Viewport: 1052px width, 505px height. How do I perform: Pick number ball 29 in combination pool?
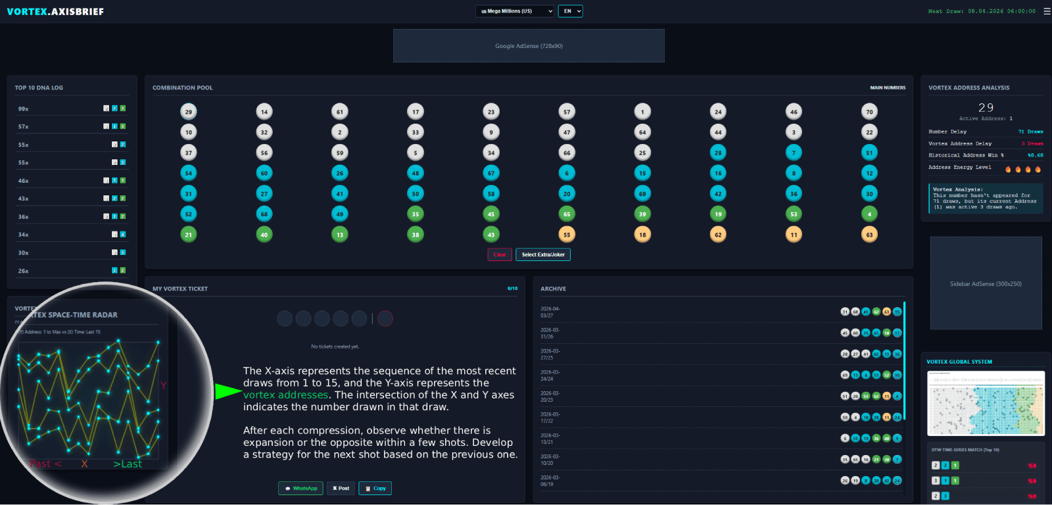189,112
